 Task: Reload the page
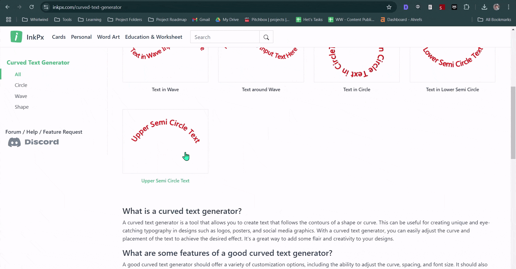(31, 7)
